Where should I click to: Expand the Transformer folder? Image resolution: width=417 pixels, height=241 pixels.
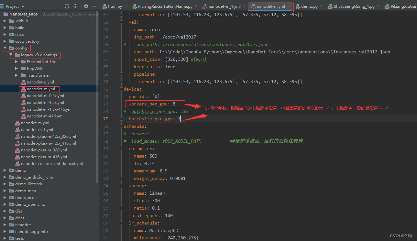pos(16,75)
